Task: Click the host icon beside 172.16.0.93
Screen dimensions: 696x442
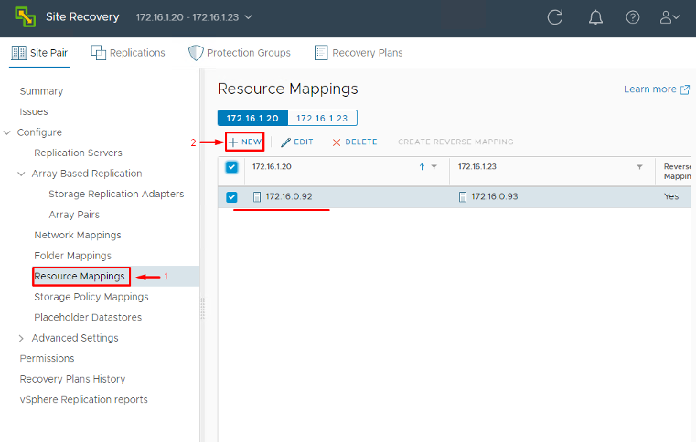Action: point(463,197)
